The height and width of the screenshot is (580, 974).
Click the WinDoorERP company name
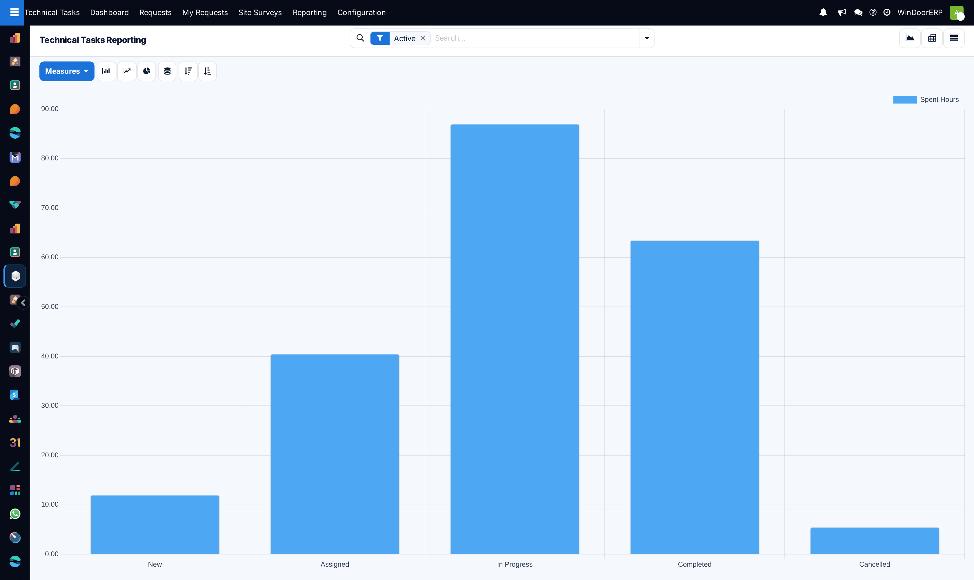point(920,12)
